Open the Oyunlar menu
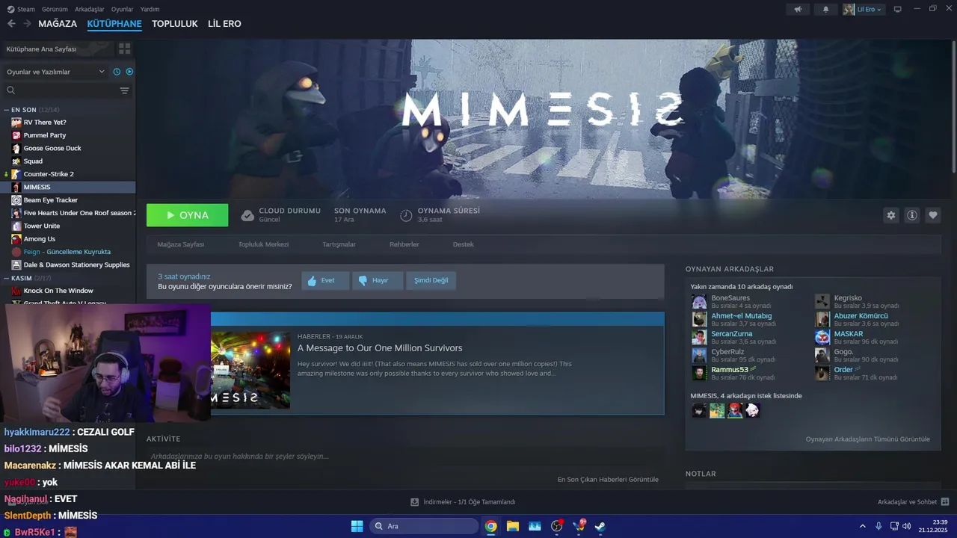 122,9
